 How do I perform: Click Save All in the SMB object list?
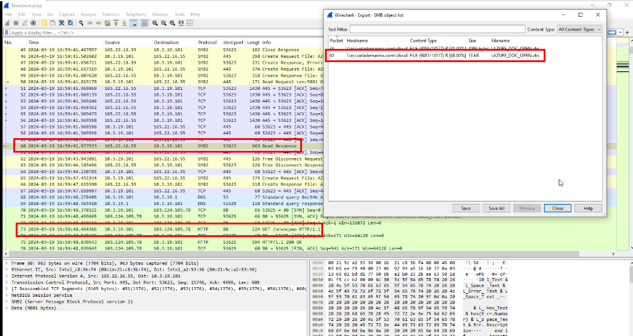coord(496,208)
